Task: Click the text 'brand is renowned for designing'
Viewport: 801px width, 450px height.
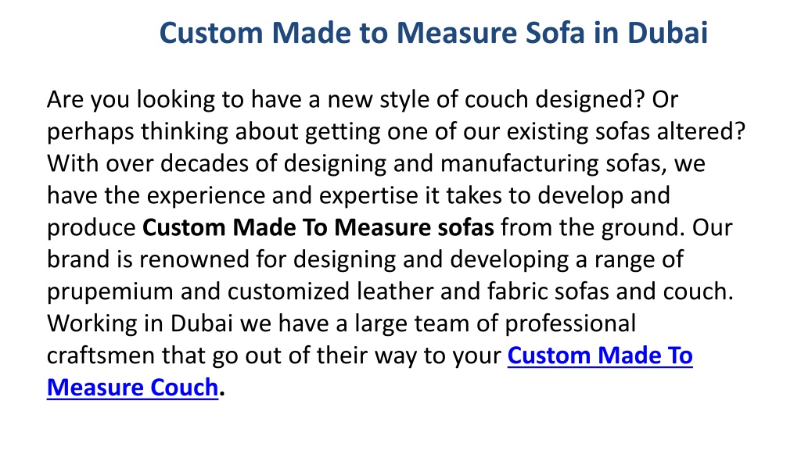Action: click(x=221, y=260)
